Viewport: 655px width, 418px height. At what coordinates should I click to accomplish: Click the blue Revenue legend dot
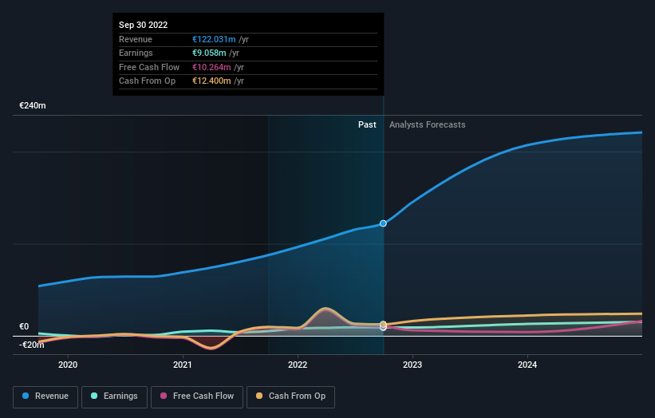point(26,396)
